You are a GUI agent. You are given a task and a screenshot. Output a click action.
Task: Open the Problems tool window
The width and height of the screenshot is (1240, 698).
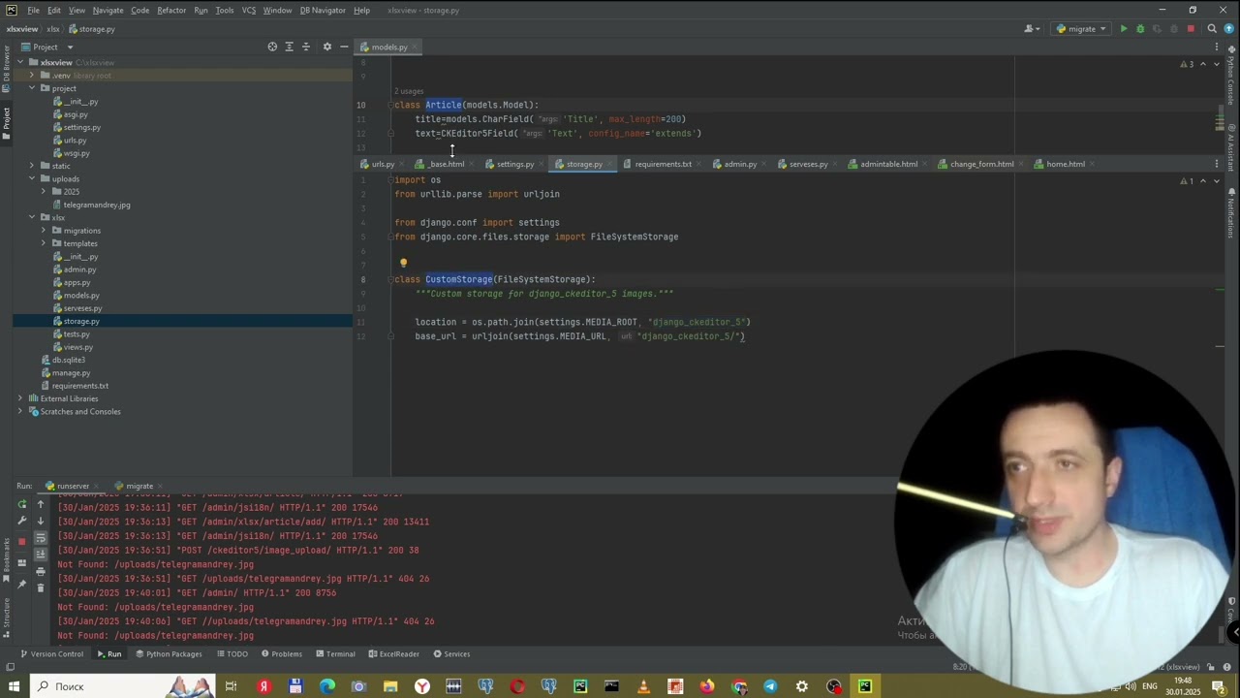point(281,654)
